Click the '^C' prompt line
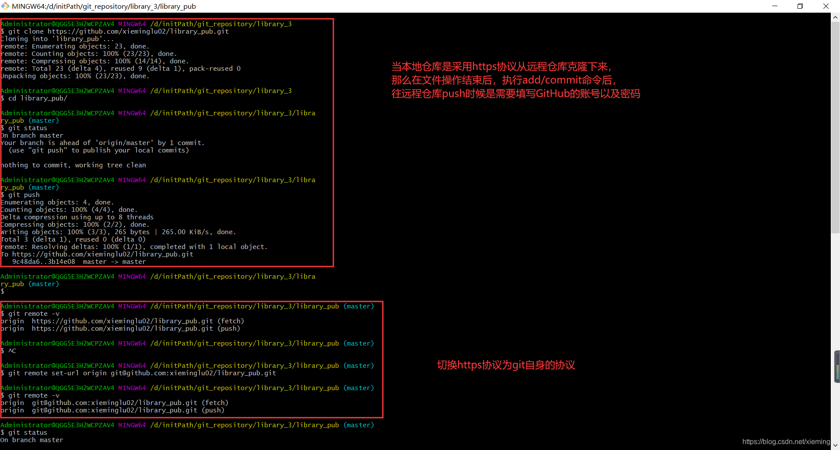This screenshot has width=840, height=450. (x=9, y=351)
